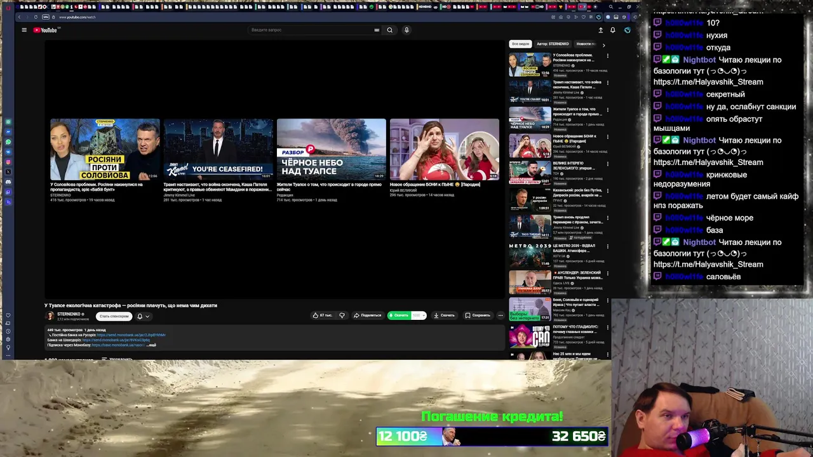Go to the YouTube logo home

(45, 30)
